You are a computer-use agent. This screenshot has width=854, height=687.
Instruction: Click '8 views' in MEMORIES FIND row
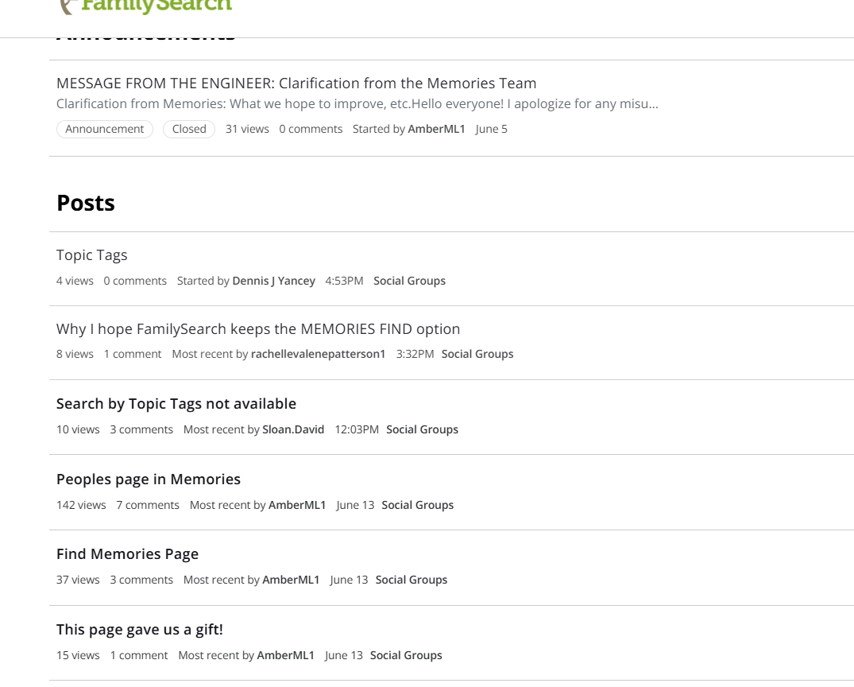tap(75, 354)
